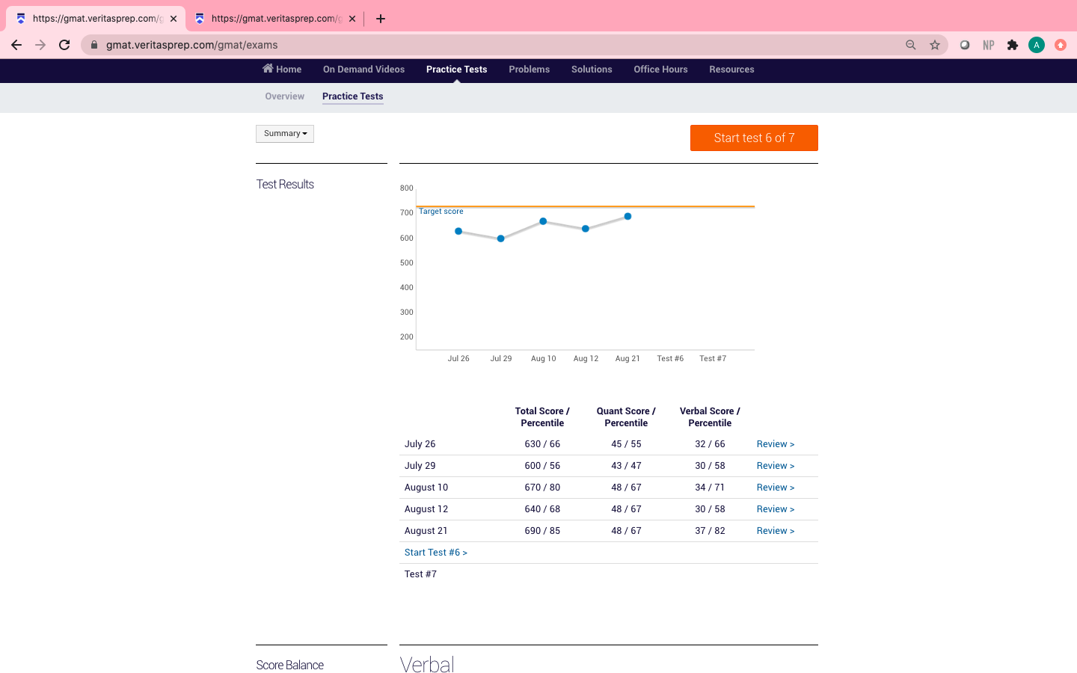Bookmark page using star icon

click(935, 45)
